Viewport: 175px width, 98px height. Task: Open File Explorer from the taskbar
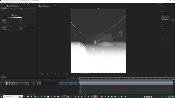(31, 97)
